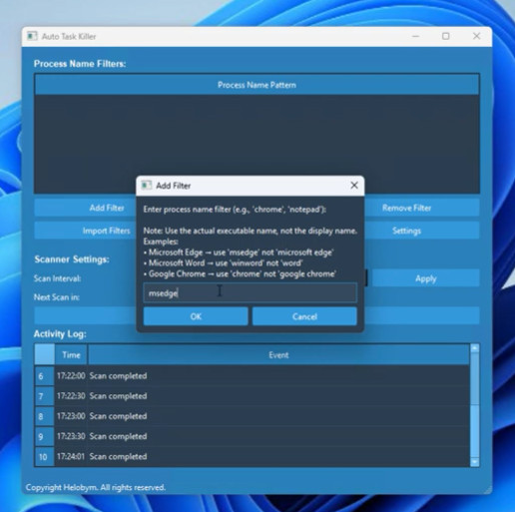Apply the scan interval setting
This screenshot has width=515, height=512.
[x=426, y=278]
